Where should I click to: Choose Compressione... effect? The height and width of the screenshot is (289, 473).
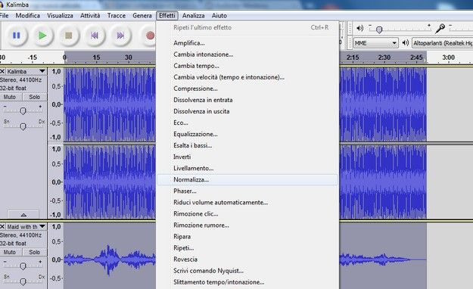[x=247, y=89]
